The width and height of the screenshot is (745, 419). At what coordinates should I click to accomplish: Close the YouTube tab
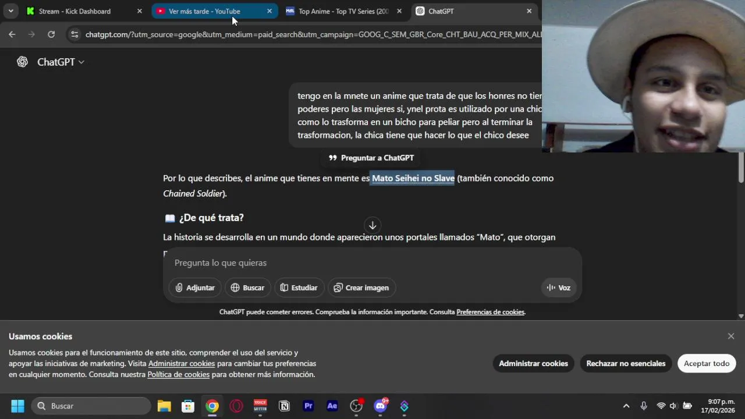269,11
